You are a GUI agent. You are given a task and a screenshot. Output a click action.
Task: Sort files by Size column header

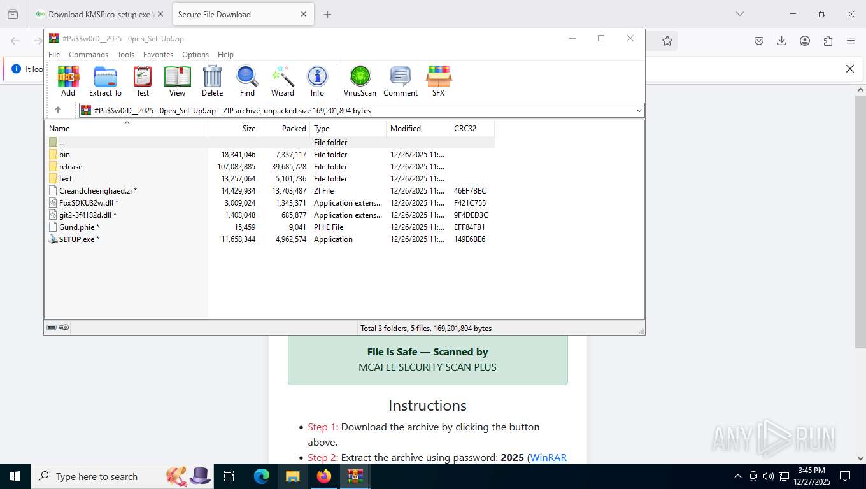[234, 129]
